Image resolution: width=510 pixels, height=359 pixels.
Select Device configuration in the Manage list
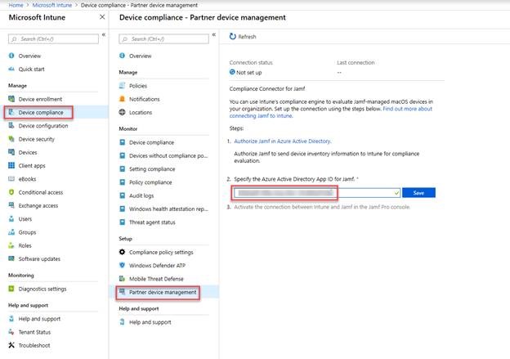43,126
